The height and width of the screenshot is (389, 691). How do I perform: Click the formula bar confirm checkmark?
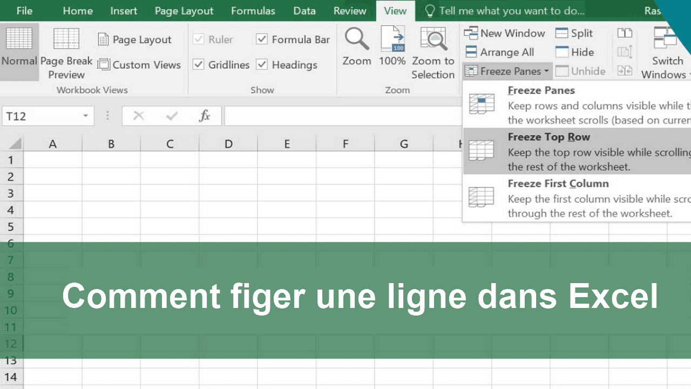tap(172, 116)
